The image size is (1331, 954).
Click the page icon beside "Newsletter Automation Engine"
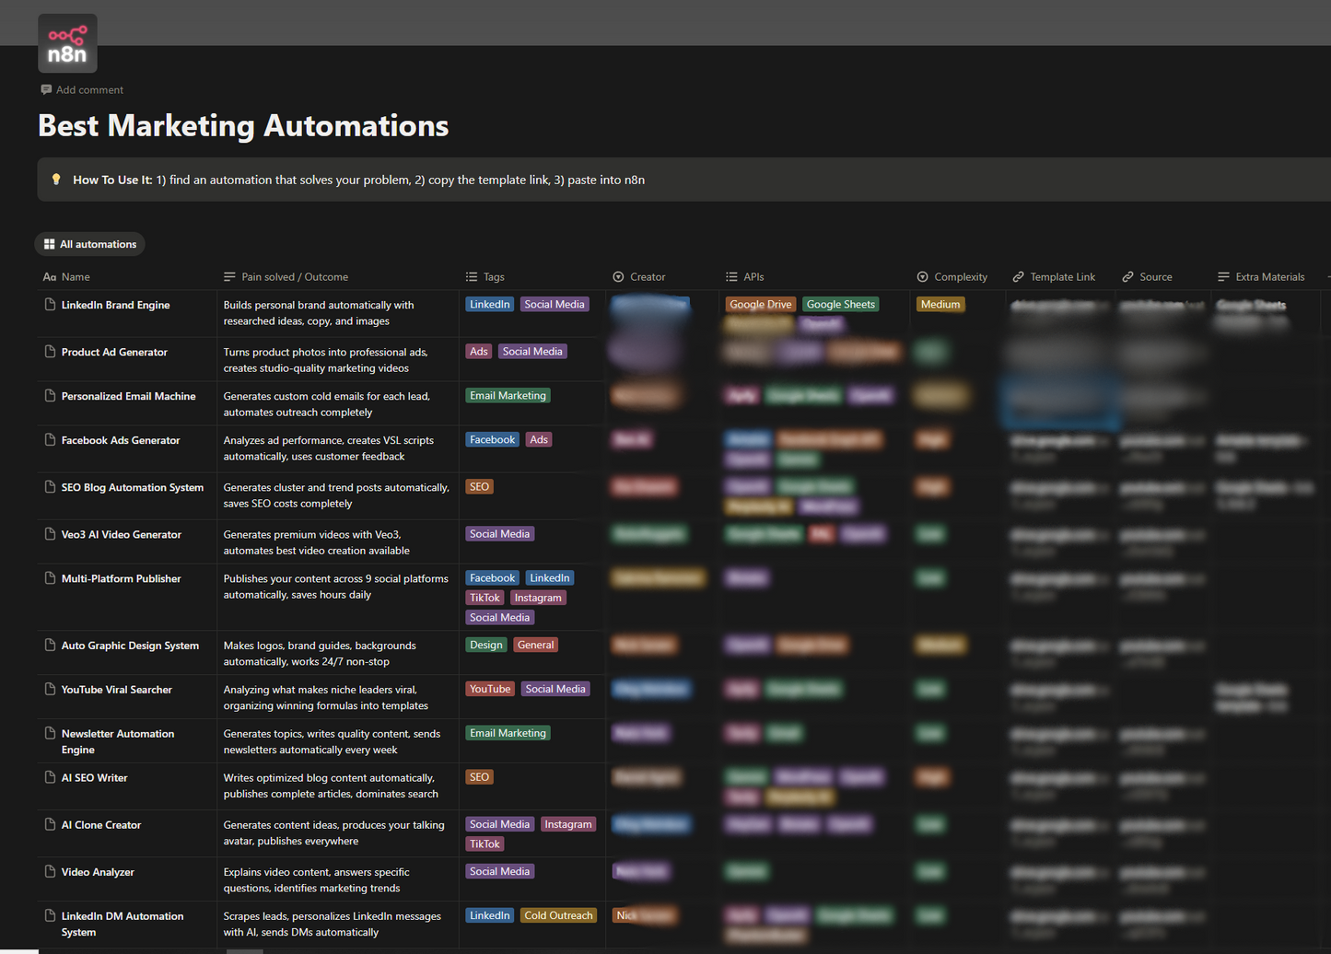coord(51,733)
